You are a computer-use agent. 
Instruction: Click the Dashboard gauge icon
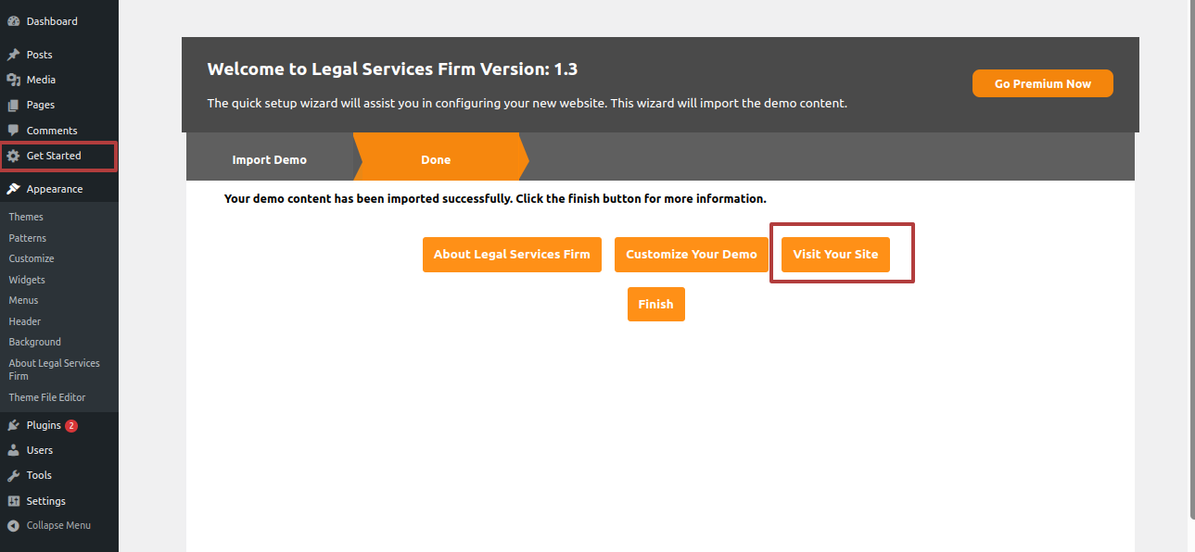pos(13,21)
